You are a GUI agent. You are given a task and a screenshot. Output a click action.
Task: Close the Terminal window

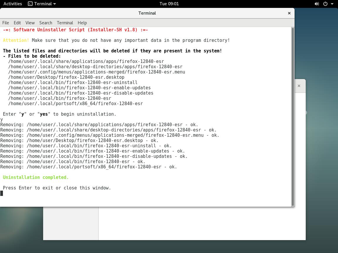[289, 13]
